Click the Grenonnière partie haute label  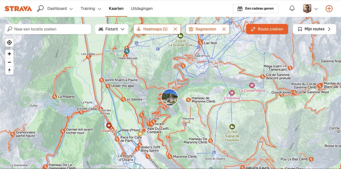point(26,134)
